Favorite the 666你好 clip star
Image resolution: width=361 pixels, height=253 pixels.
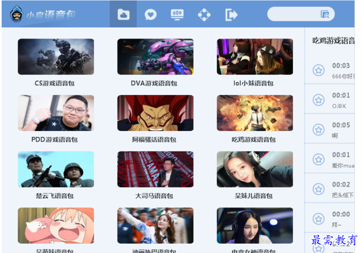tap(318, 70)
